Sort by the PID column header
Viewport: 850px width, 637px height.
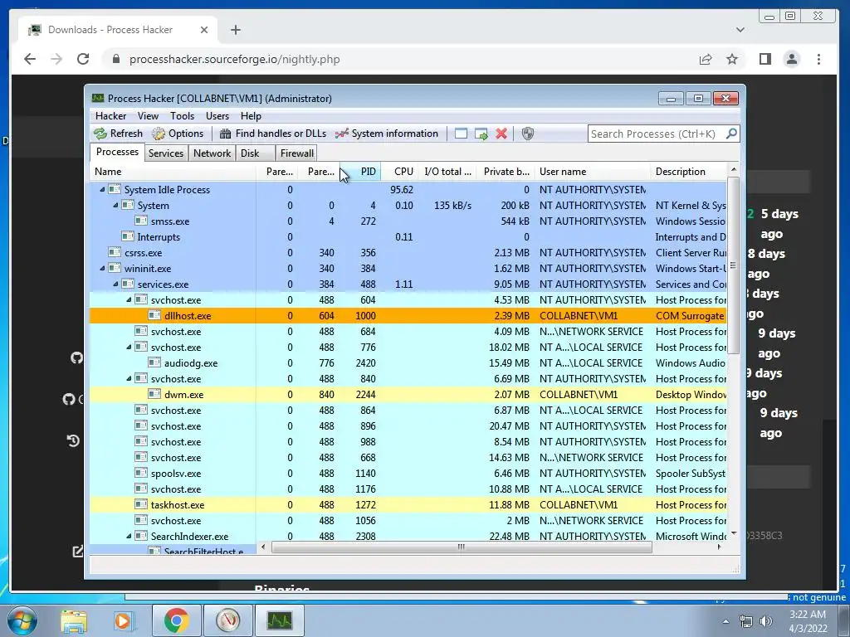tap(360, 172)
